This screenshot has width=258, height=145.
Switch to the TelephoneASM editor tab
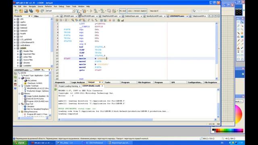(x=199, y=16)
